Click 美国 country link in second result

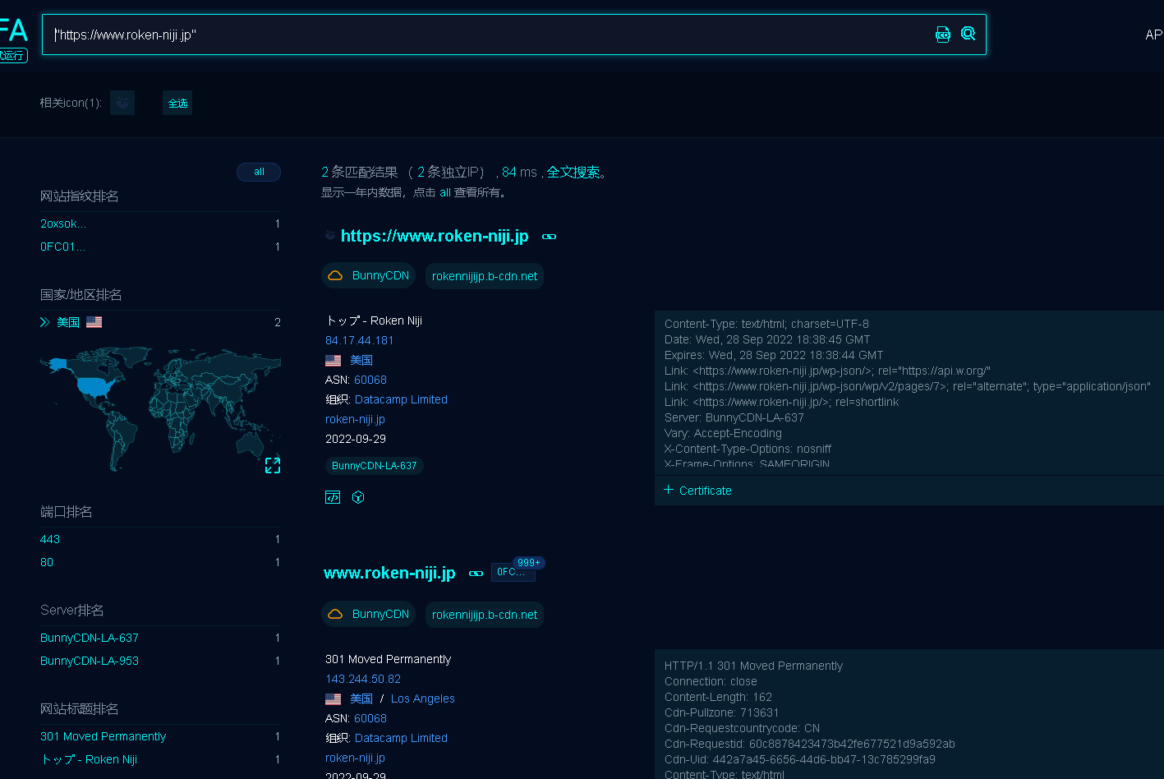[361, 698]
